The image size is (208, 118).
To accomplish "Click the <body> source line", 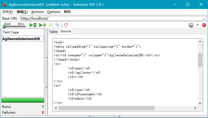I will point(59,42).
